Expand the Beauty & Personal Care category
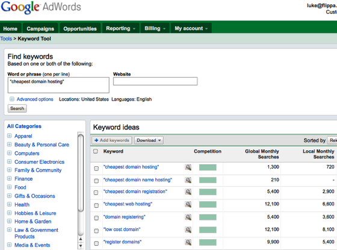This screenshot has height=250, width=337. [x=9, y=145]
